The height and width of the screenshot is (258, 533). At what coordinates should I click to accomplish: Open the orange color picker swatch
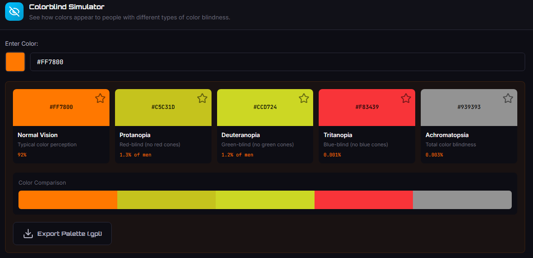pos(15,62)
